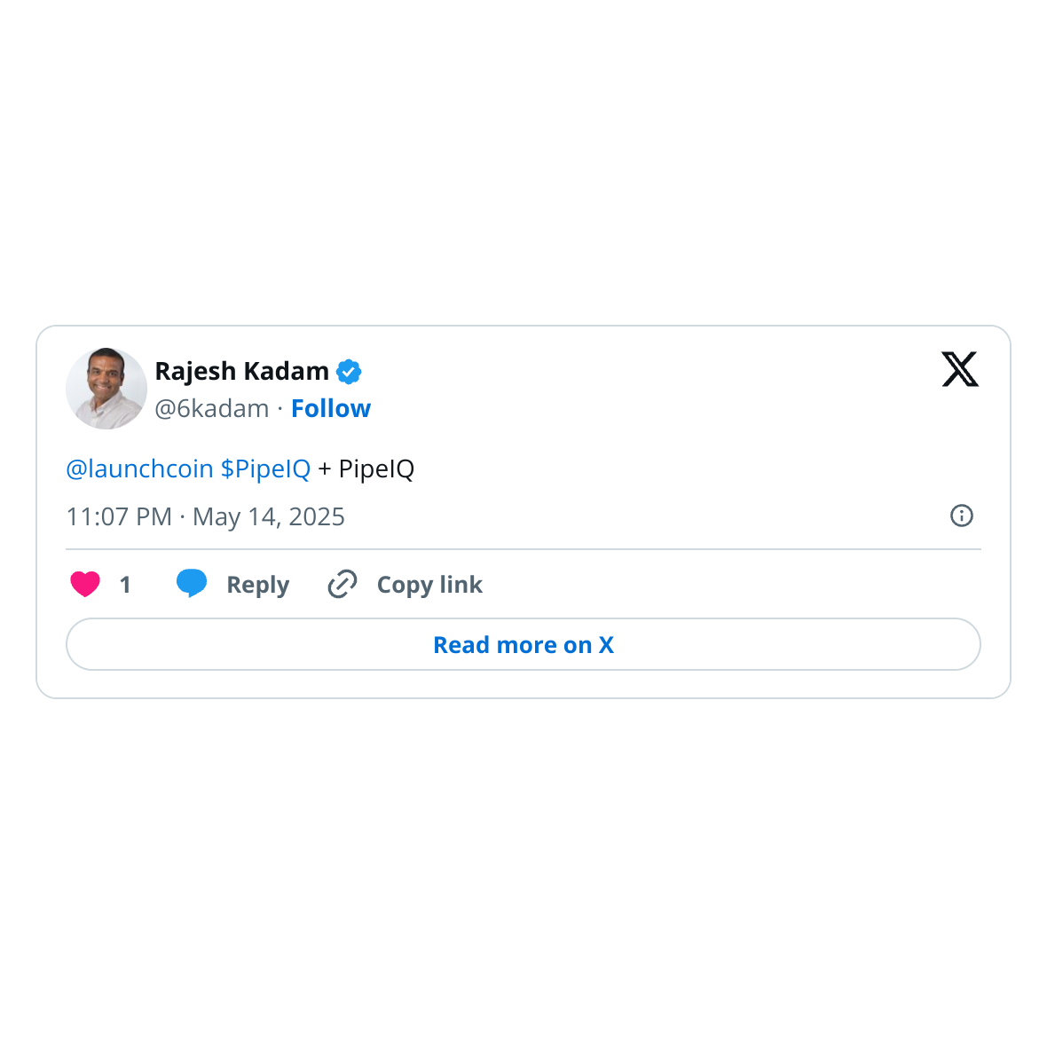Open the @6kadam handle link

click(211, 408)
